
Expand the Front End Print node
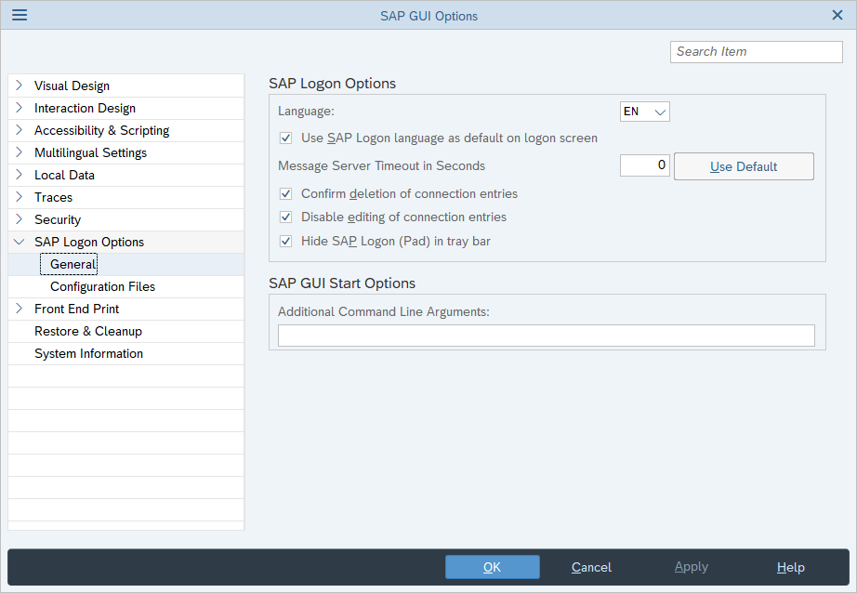pos(20,309)
